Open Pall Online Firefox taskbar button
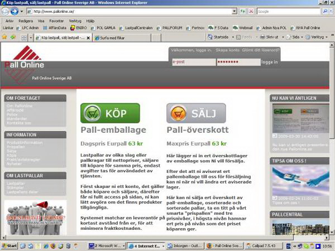This screenshot has height=251, width=335. (x=225, y=246)
